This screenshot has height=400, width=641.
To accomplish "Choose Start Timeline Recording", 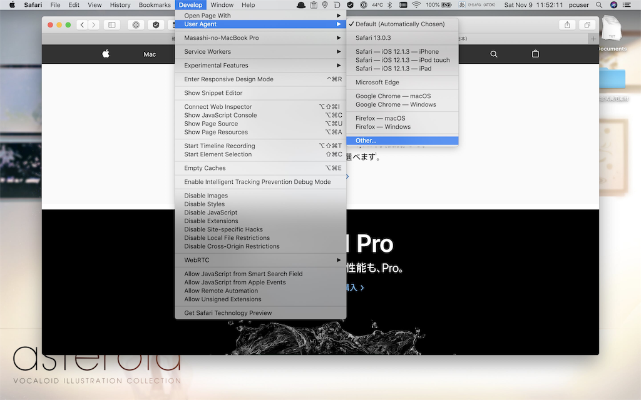I will click(x=260, y=146).
